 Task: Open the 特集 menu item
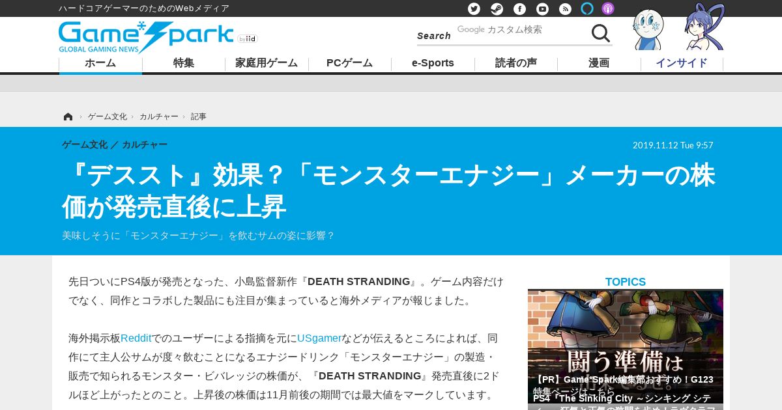[184, 64]
